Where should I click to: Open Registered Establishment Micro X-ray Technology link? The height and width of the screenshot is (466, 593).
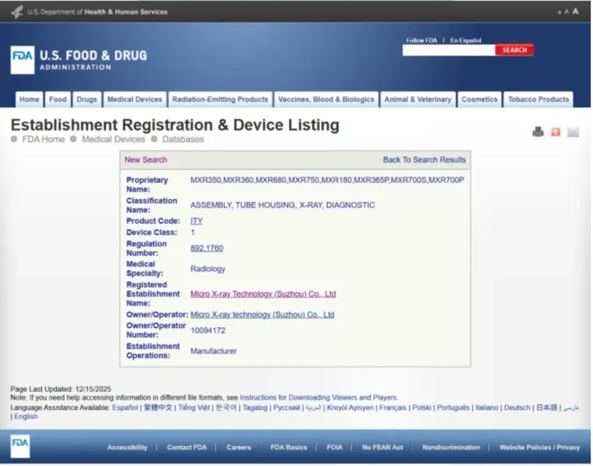pyautogui.click(x=263, y=294)
